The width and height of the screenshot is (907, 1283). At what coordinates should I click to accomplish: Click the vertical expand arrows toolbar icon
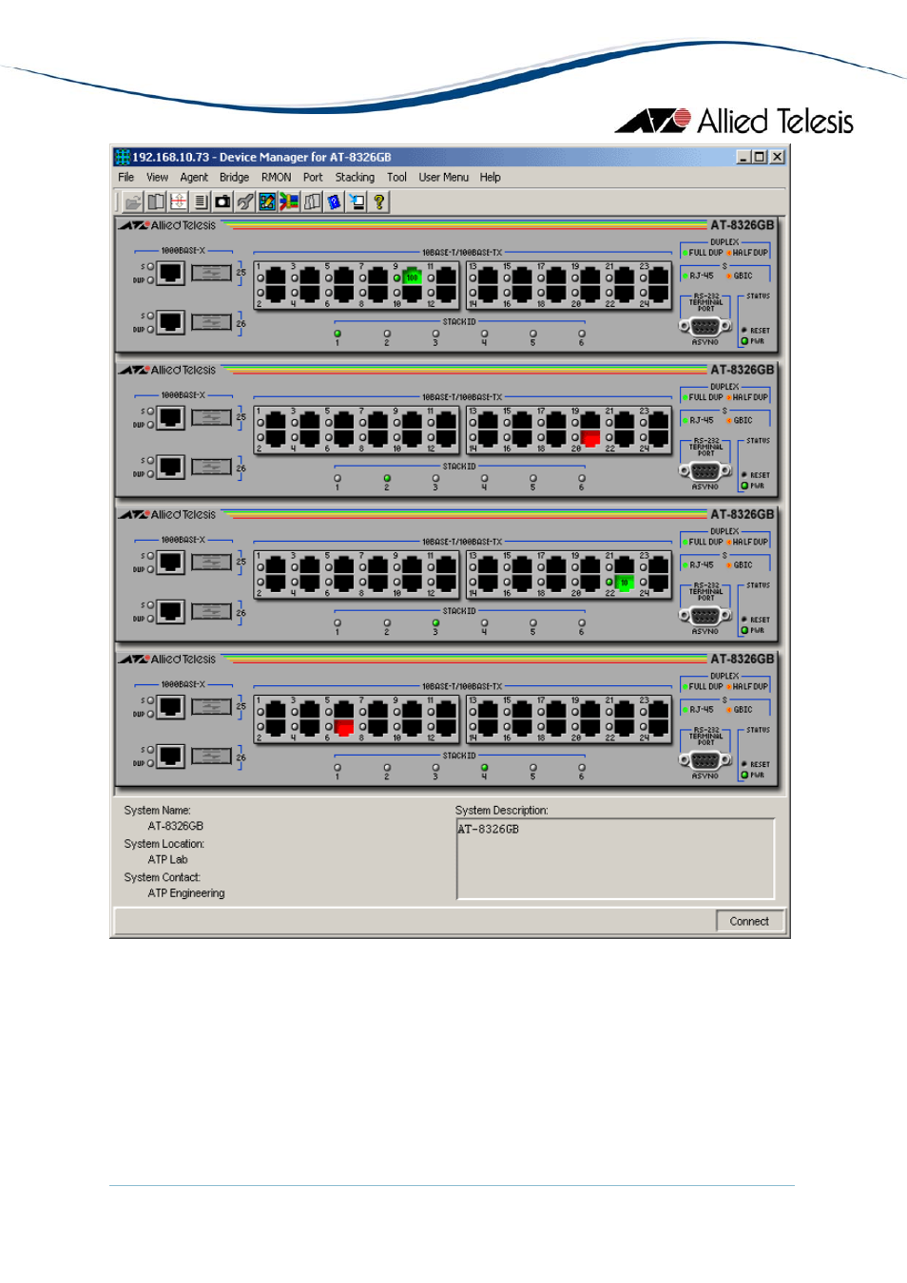[178, 201]
